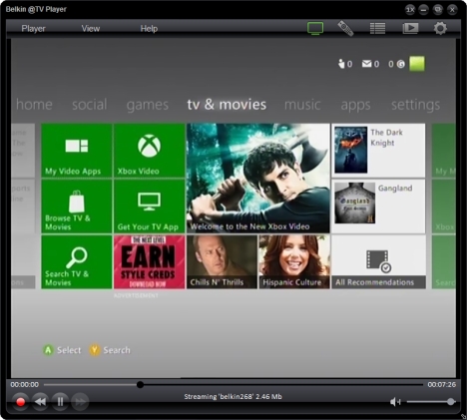Pause the stream
The width and height of the screenshot is (467, 420).
point(60,402)
